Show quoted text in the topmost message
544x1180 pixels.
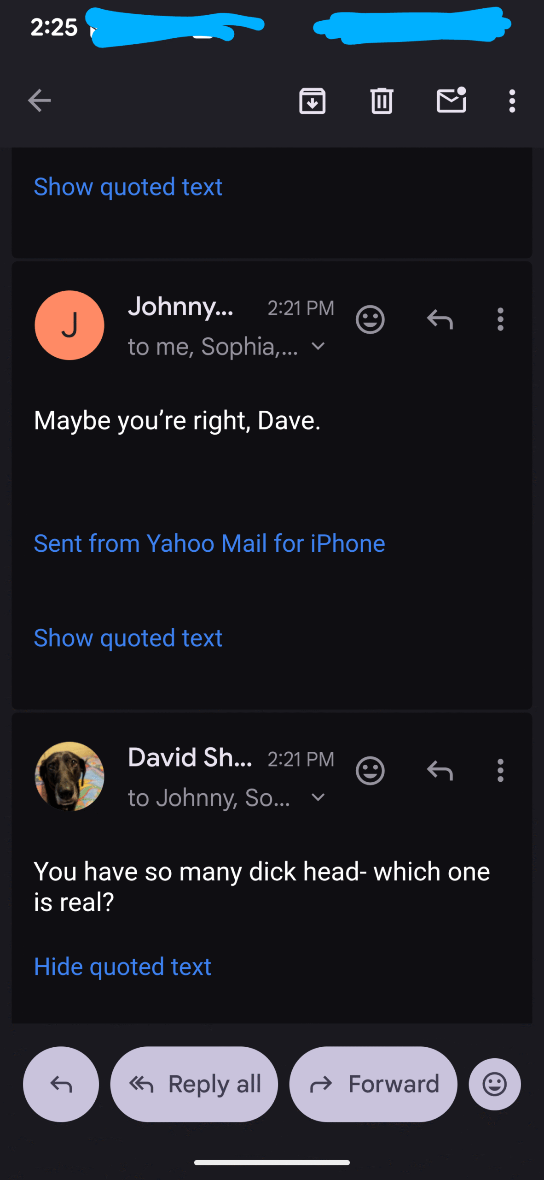pyautogui.click(x=128, y=187)
